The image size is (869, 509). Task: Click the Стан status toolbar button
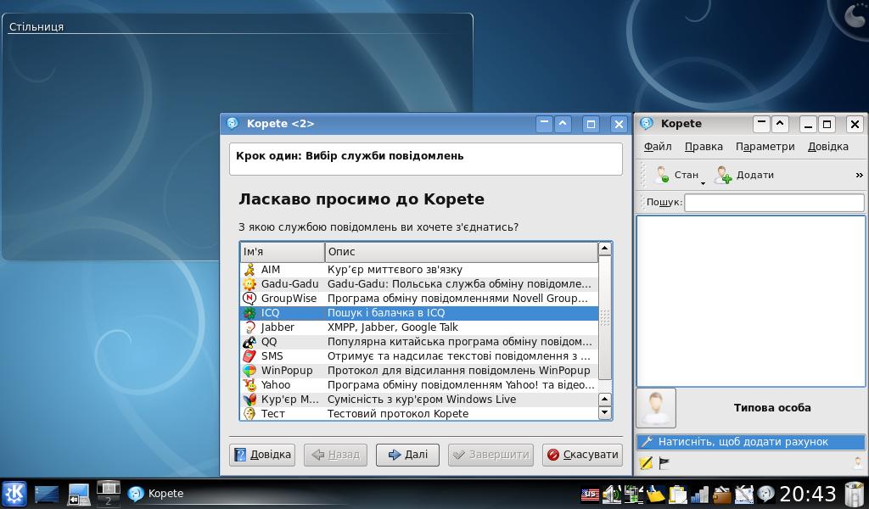point(676,175)
